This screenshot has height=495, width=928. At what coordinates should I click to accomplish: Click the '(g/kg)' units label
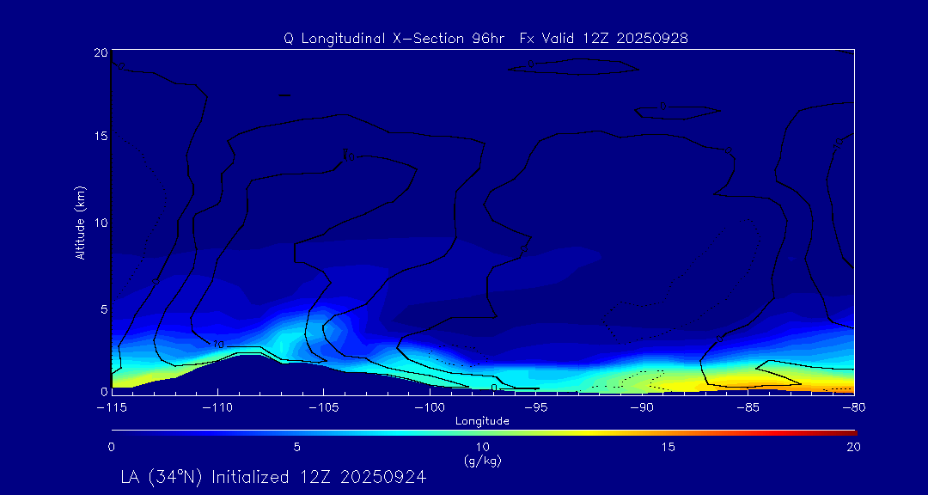483,461
